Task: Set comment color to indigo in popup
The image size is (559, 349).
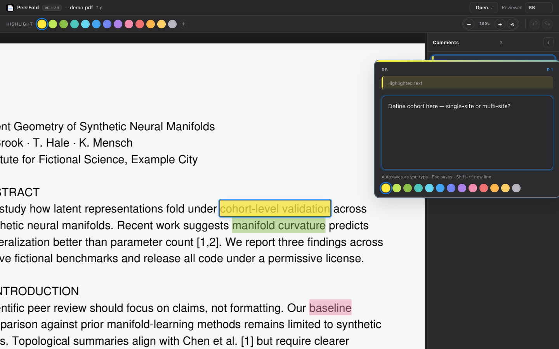Action: coord(451,188)
